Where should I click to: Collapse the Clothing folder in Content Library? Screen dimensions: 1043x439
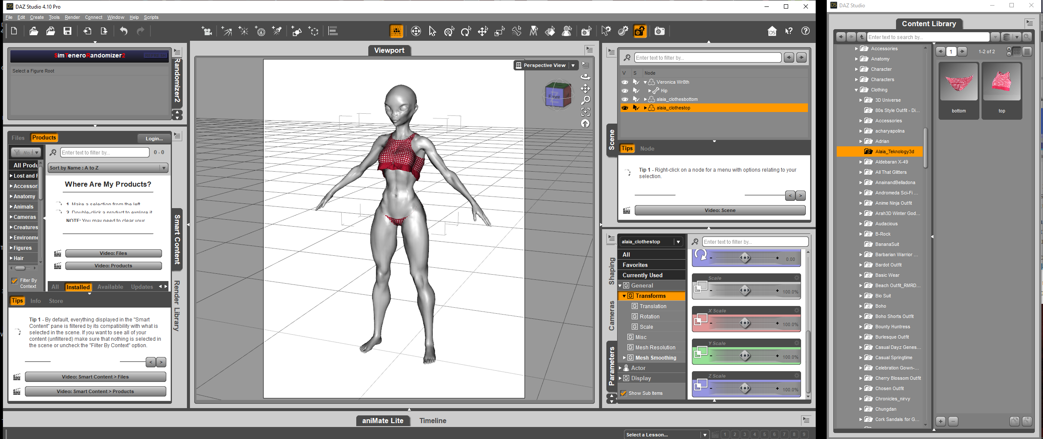point(856,90)
